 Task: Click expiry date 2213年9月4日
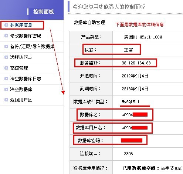[x=135, y=89]
